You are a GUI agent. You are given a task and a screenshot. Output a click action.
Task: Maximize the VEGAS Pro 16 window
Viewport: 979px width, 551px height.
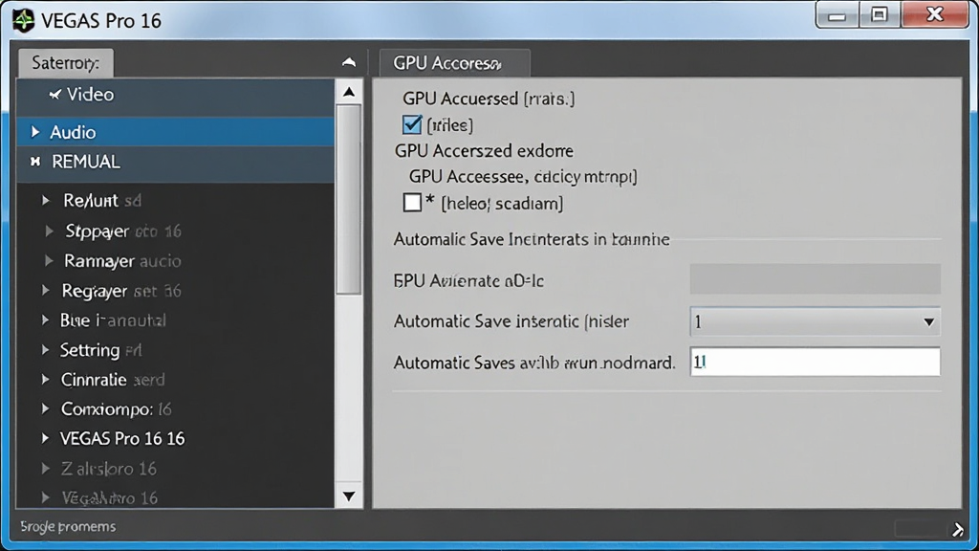coord(880,15)
